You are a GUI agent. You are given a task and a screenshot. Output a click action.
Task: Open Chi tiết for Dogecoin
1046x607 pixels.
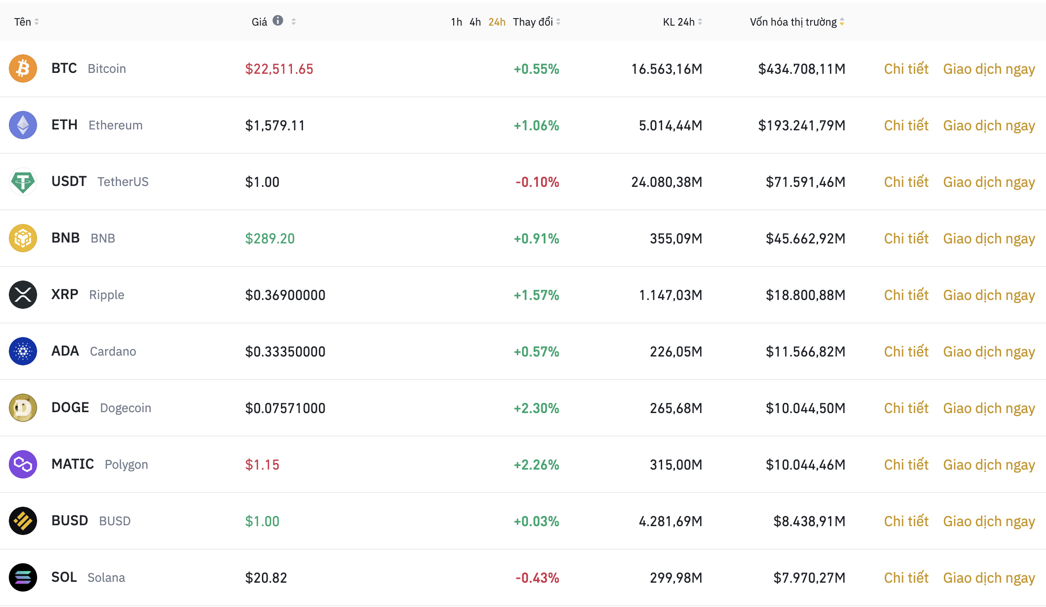(906, 408)
